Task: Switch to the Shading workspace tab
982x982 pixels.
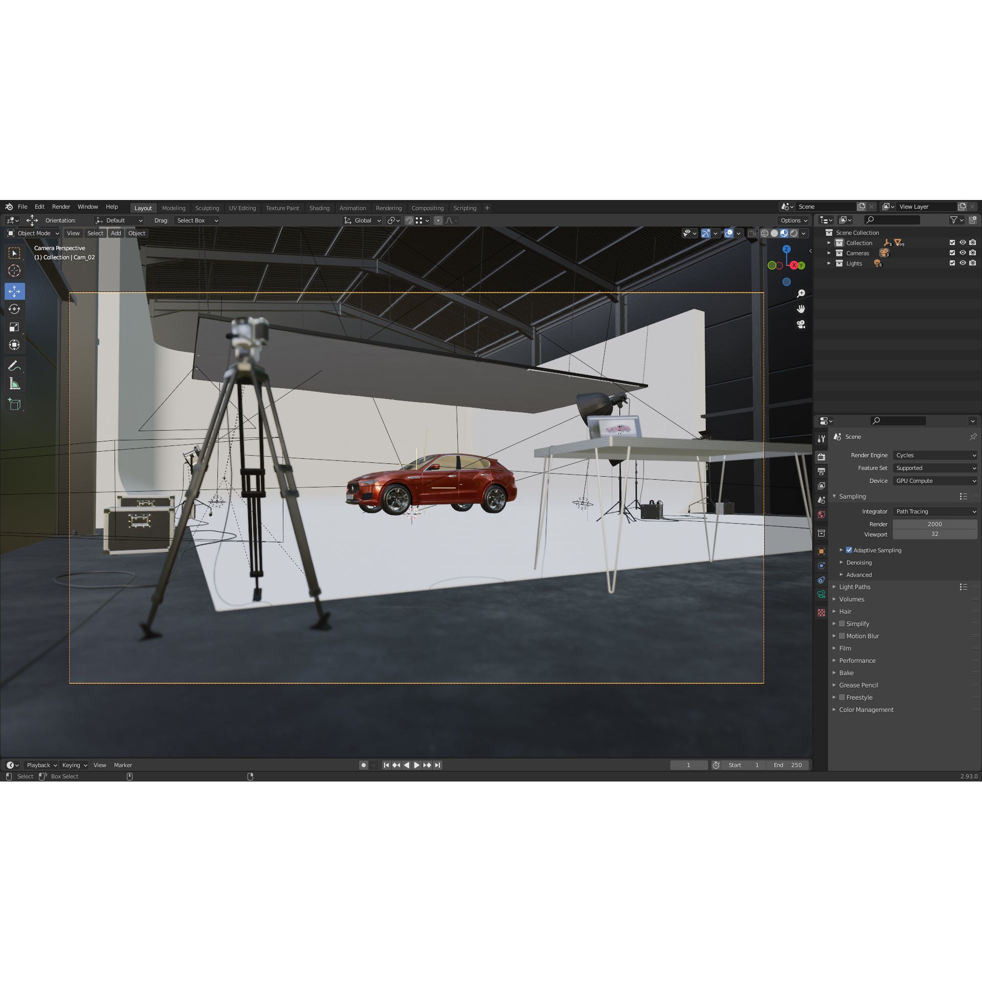Action: [x=319, y=208]
